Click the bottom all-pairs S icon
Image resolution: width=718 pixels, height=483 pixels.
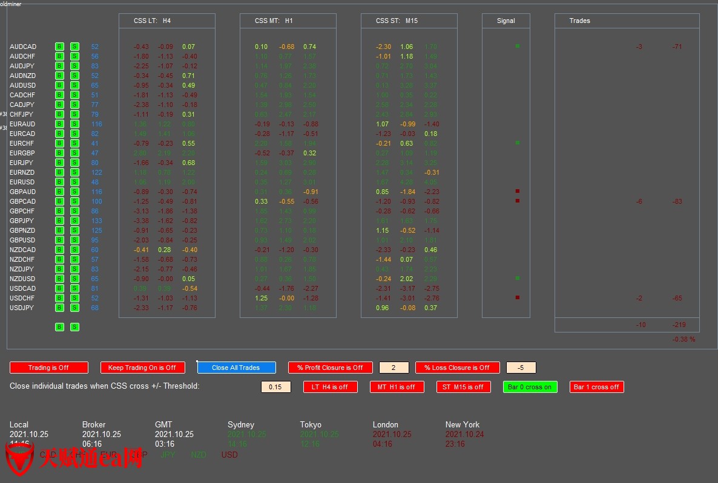click(x=74, y=327)
